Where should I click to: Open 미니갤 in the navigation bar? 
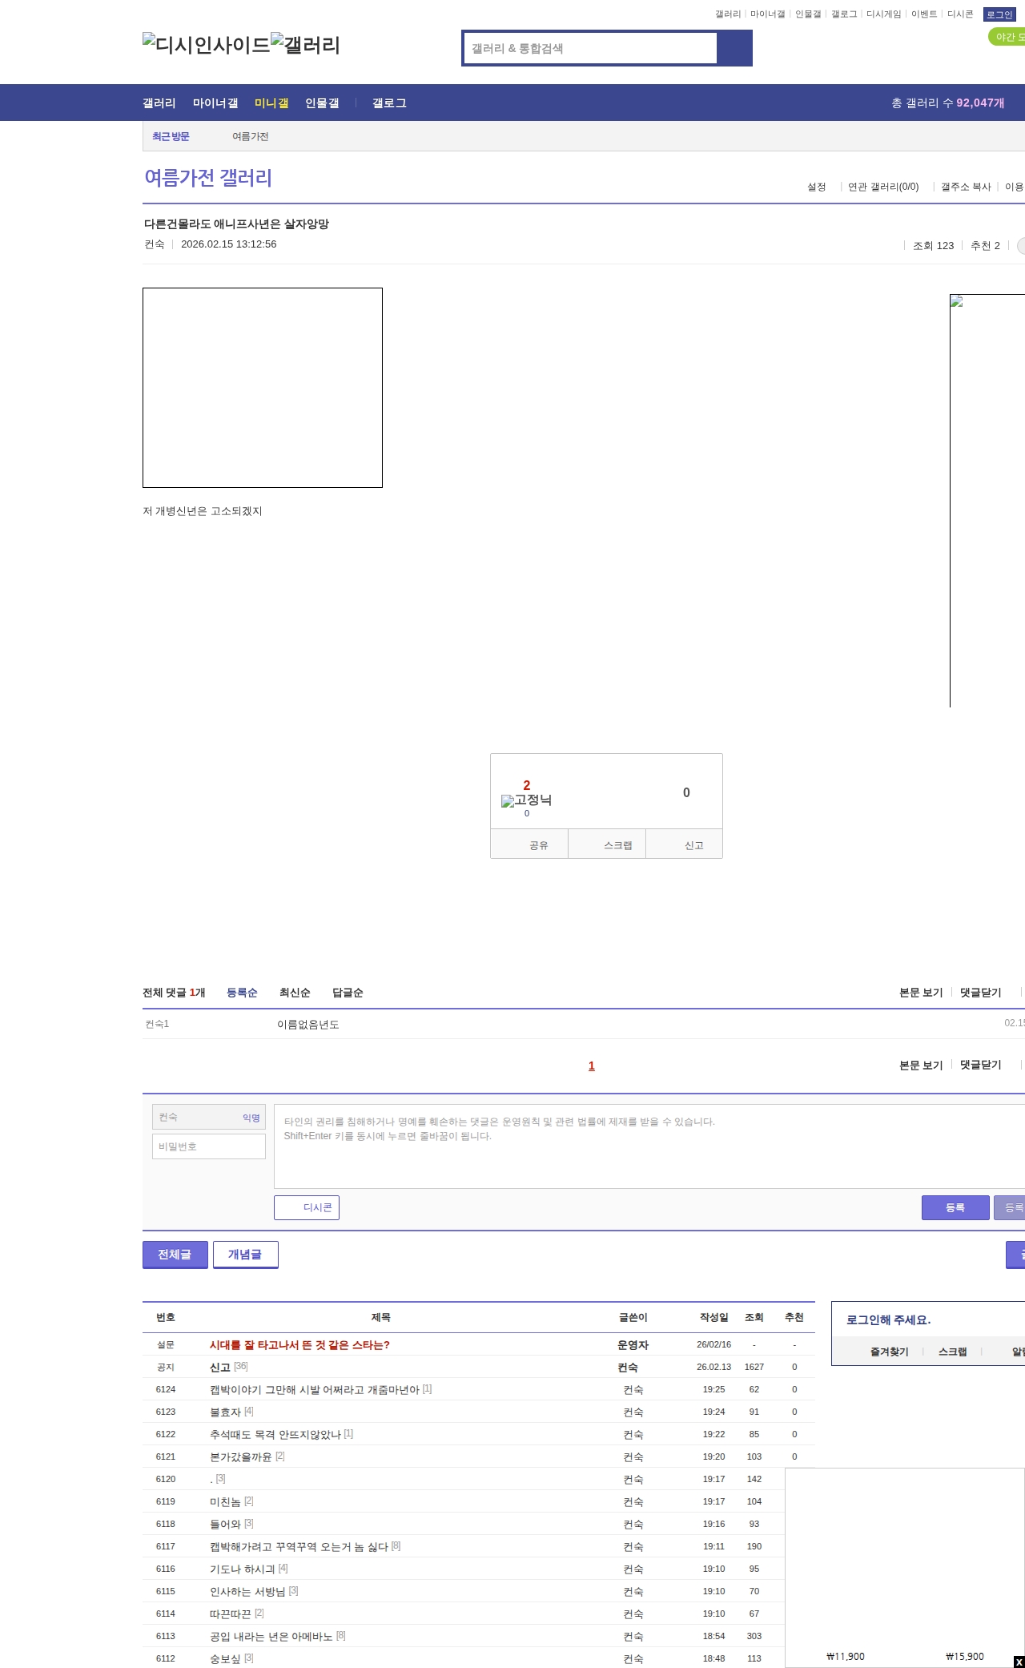[x=271, y=103]
